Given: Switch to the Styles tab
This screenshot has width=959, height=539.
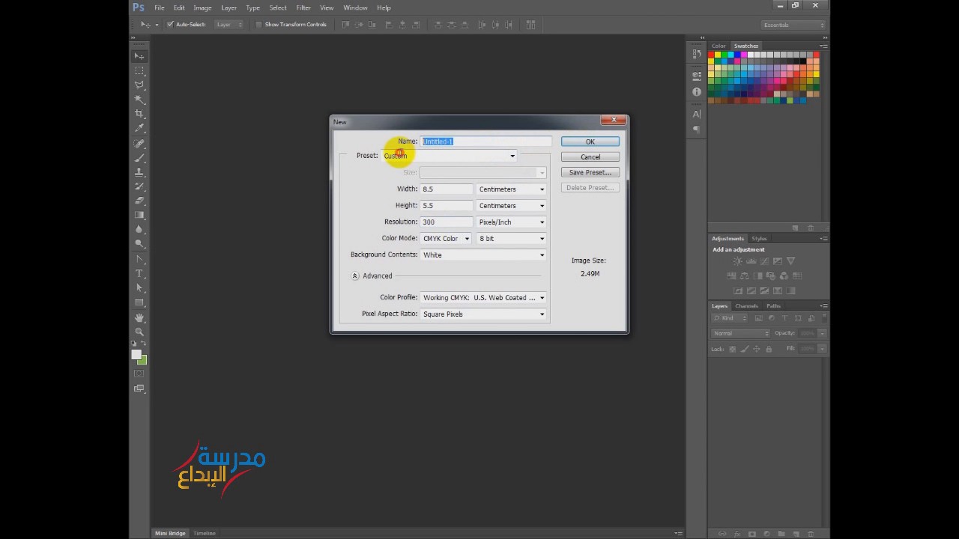Looking at the screenshot, I should pyautogui.click(x=759, y=238).
